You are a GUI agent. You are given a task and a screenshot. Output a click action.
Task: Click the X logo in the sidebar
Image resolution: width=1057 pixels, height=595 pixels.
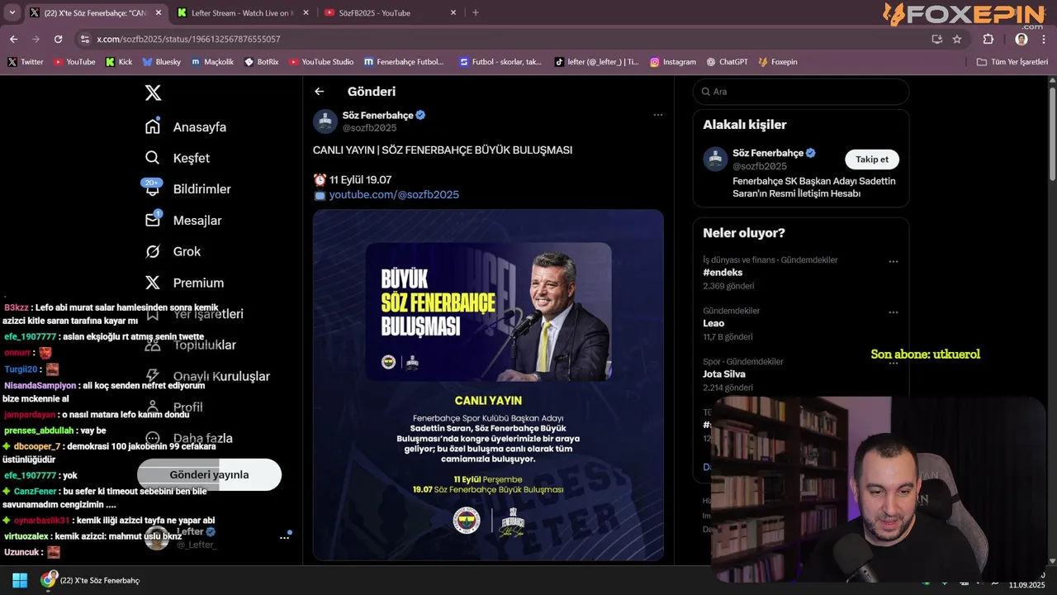[153, 93]
